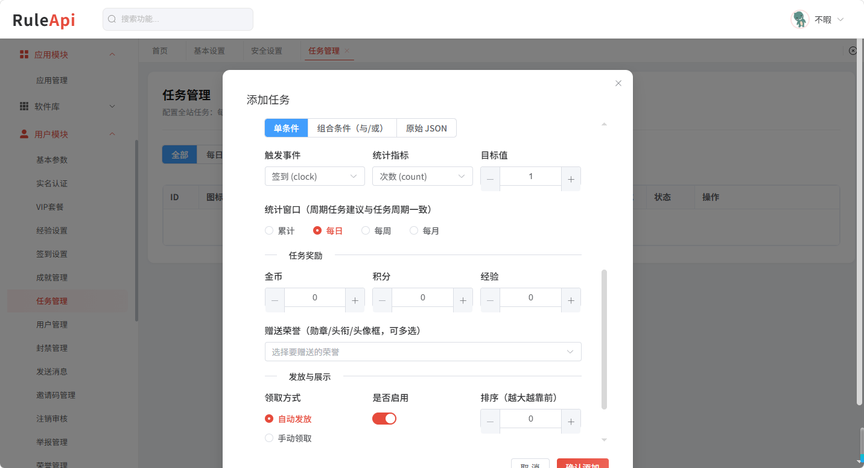The height and width of the screenshot is (468, 864).
Task: Select the 每周 statistics window
Action: click(x=376, y=231)
